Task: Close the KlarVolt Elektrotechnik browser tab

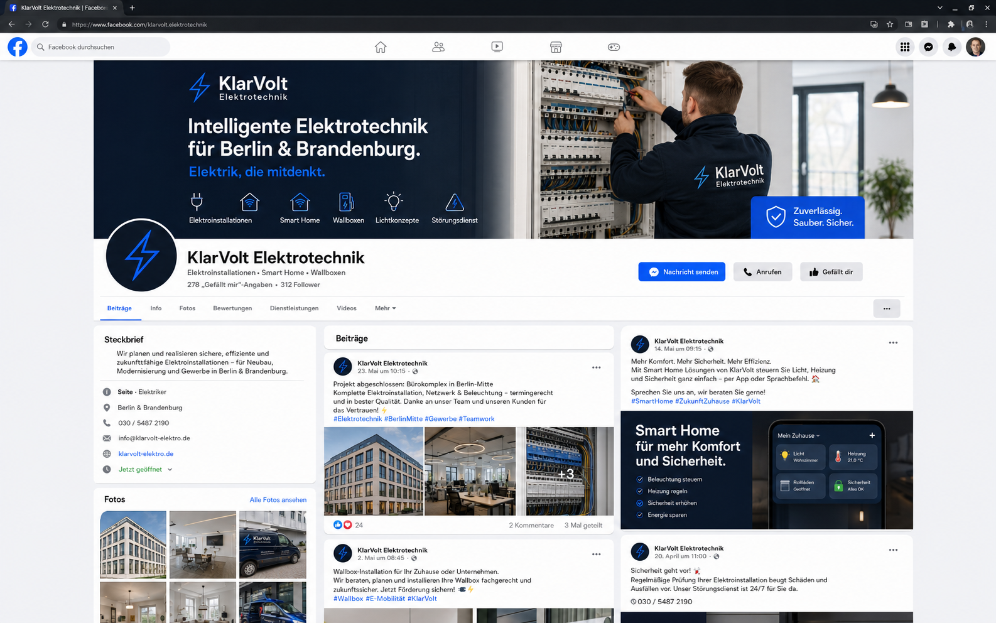Action: click(x=115, y=8)
